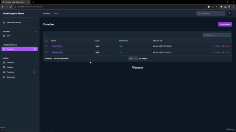Collapse the Filament Shield sidebar group
Viewport: 236px width, 132px height.
(x=35, y=45)
